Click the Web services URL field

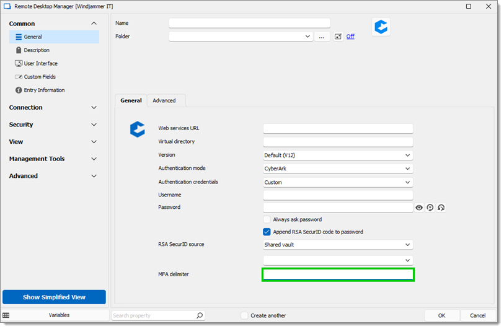click(338, 128)
